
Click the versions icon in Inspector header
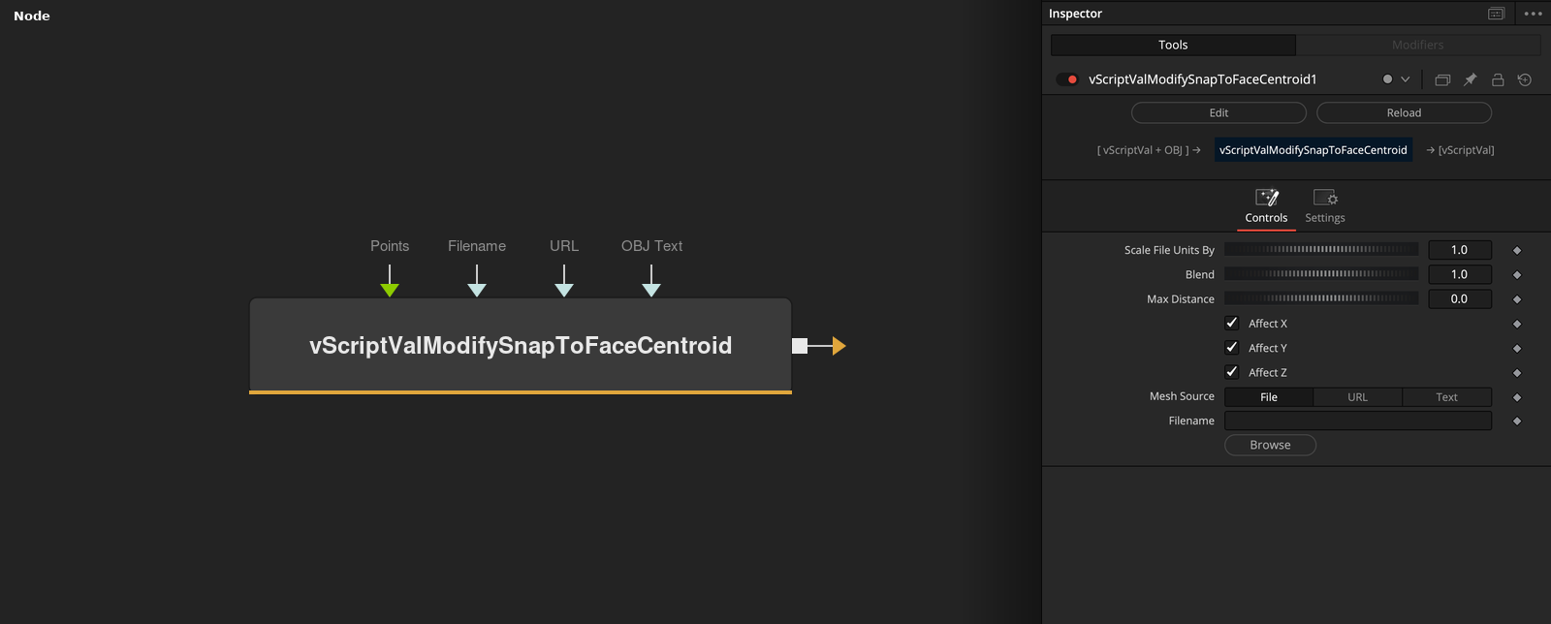point(1442,79)
